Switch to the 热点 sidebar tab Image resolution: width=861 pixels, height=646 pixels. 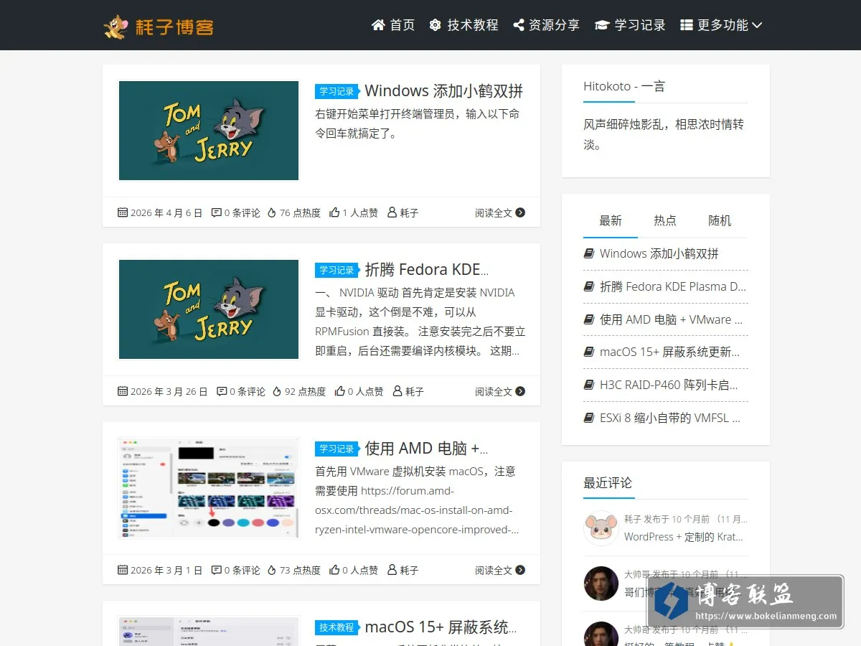(x=665, y=221)
